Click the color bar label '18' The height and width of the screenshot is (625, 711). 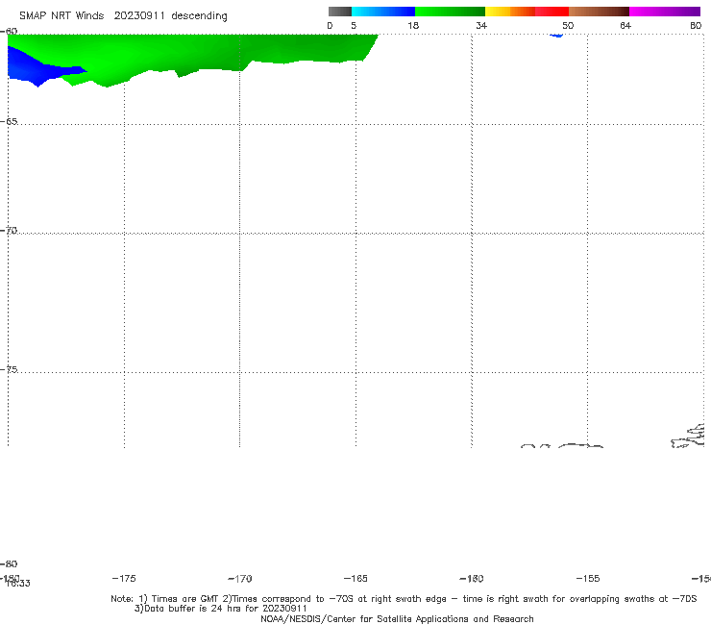tap(413, 25)
